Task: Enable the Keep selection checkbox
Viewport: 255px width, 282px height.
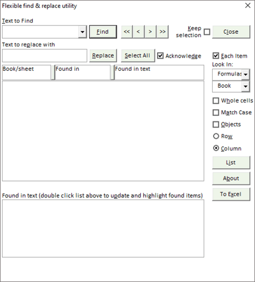Action: point(207,32)
